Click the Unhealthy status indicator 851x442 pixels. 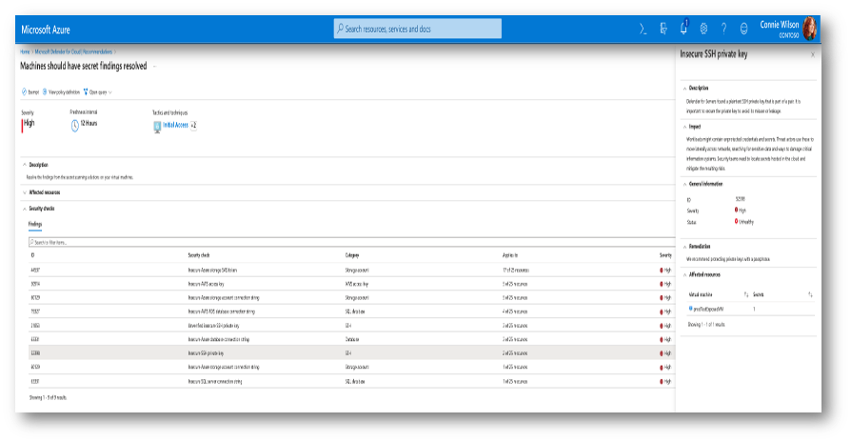744,222
